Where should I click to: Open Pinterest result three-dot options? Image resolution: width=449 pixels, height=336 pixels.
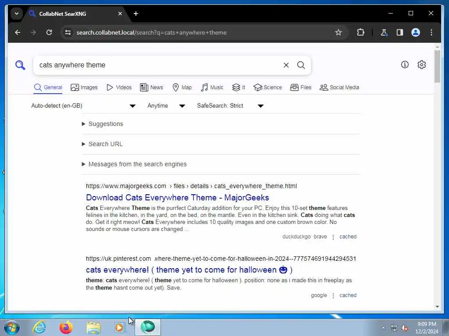(x=333, y=295)
